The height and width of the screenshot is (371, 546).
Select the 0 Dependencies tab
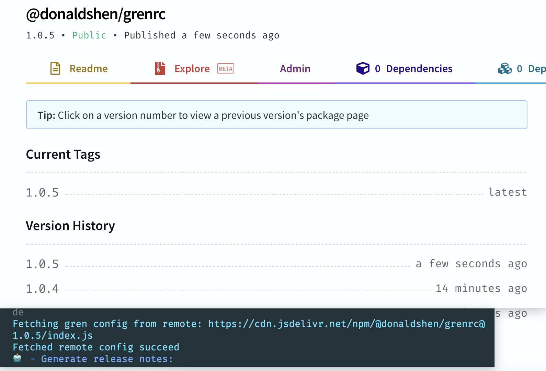pyautogui.click(x=413, y=69)
